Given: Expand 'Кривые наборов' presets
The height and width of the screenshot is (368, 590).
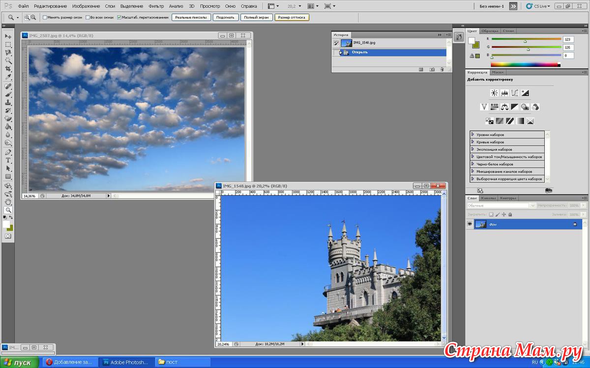Looking at the screenshot, I should 472,142.
